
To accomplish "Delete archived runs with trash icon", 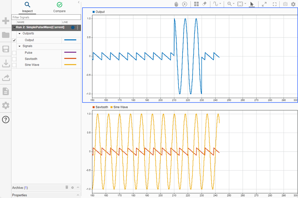I will [x=67, y=188].
